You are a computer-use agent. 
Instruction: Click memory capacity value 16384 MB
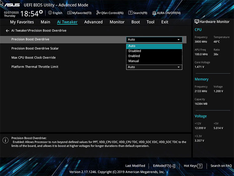pyautogui.click(x=201, y=104)
